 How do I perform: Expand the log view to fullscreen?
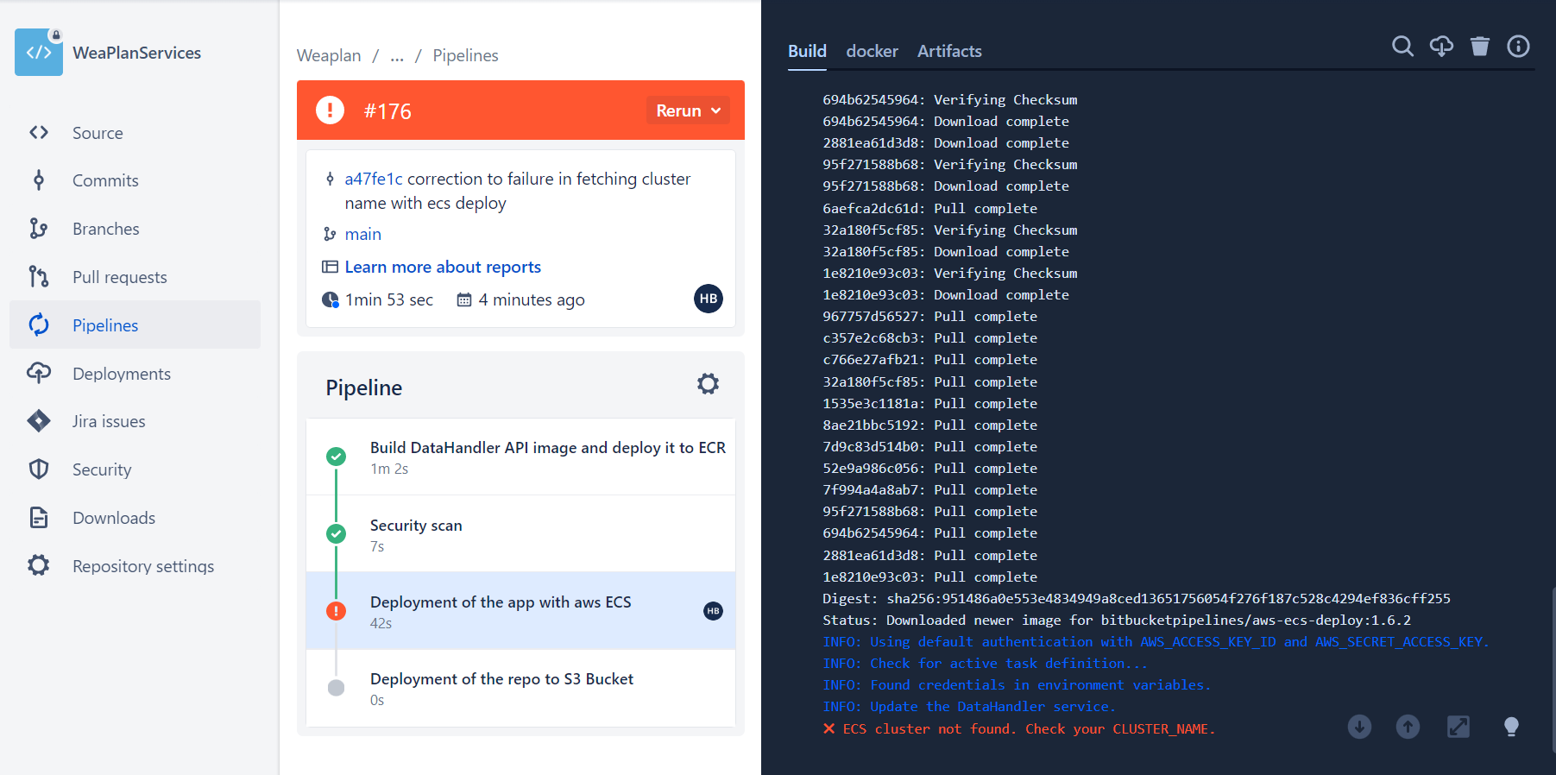coord(1458,727)
